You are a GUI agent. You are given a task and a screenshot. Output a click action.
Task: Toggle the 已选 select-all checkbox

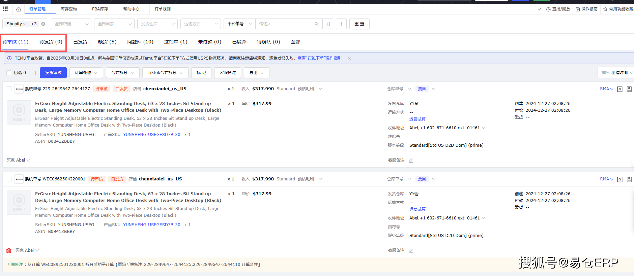(x=9, y=73)
